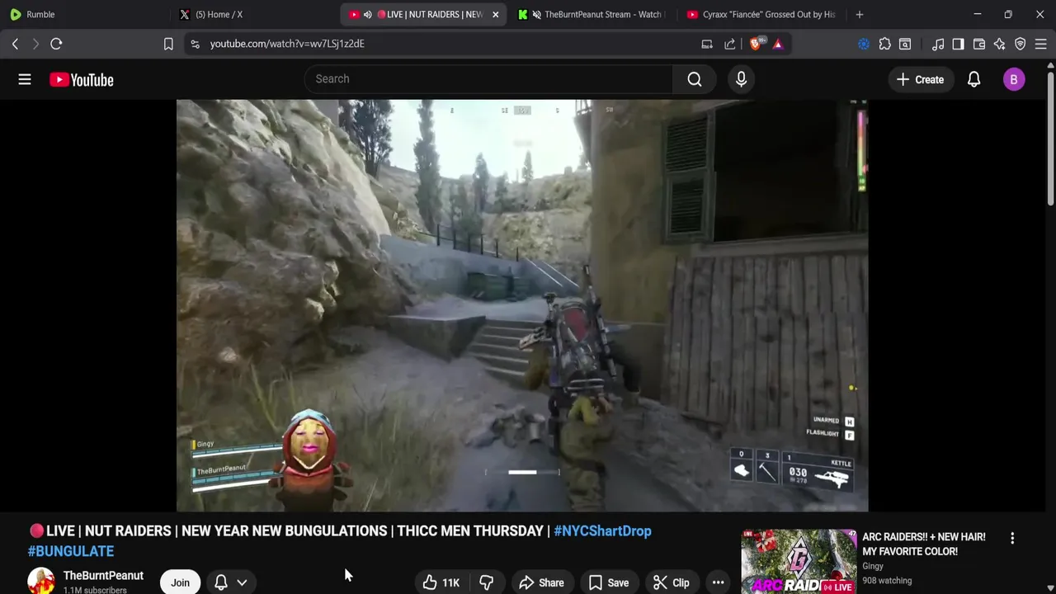The width and height of the screenshot is (1056, 594).
Task: Mute the Kick tab audio icon
Action: click(536, 14)
